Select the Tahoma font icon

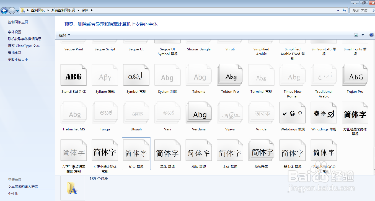pyautogui.click(x=199, y=75)
